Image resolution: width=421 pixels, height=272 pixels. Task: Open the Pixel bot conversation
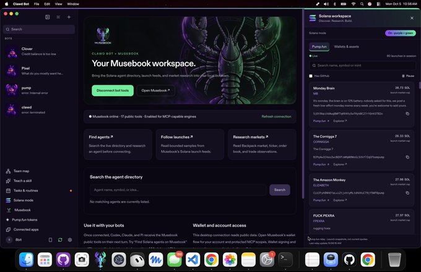[39, 70]
